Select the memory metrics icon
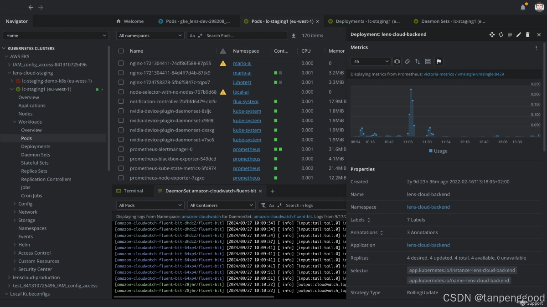The image size is (547, 307). [408, 61]
